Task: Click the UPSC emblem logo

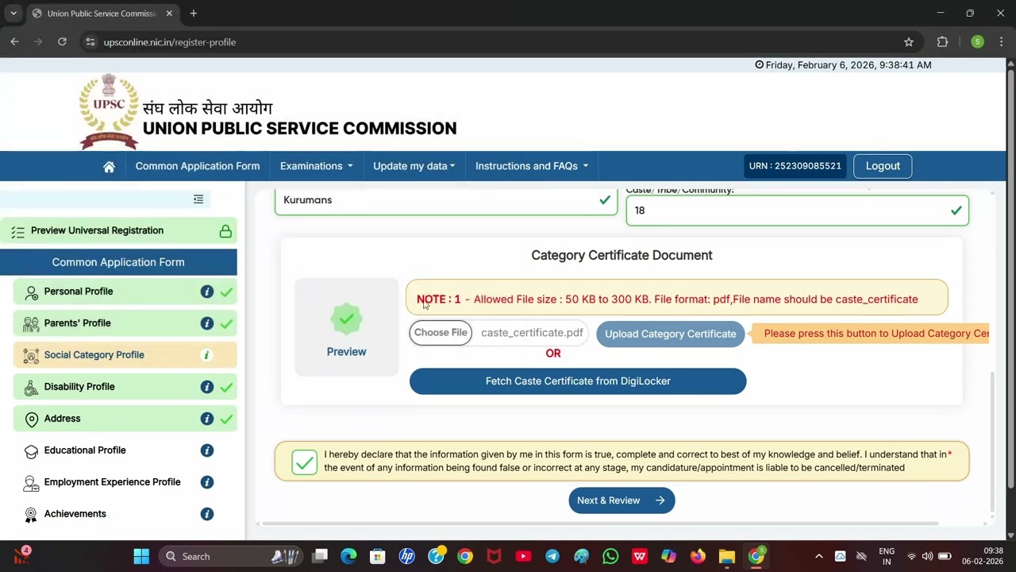Action: coord(109,110)
